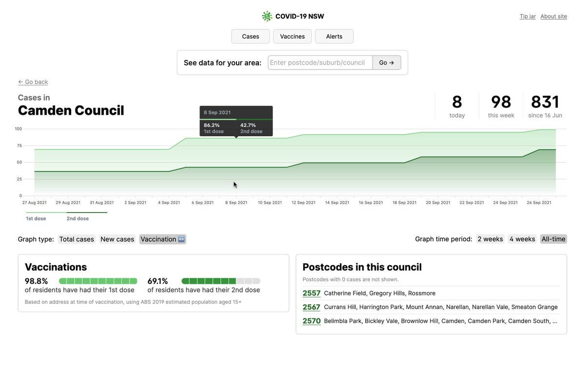
Task: Select Total cases graph type
Action: point(77,239)
